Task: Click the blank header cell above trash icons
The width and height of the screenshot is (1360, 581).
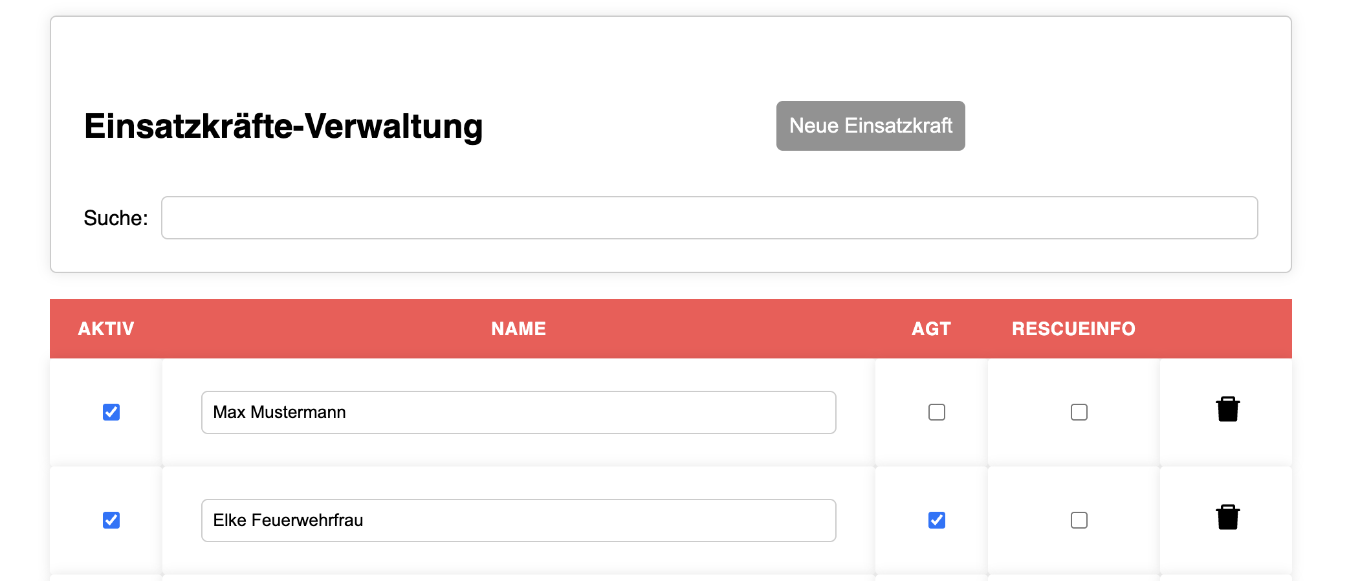Action: 1226,329
